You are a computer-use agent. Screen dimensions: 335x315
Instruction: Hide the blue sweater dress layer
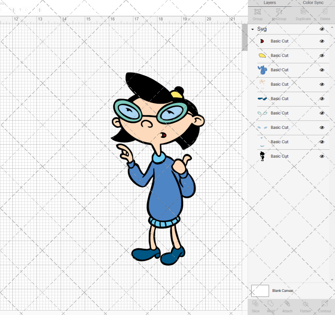(322, 70)
